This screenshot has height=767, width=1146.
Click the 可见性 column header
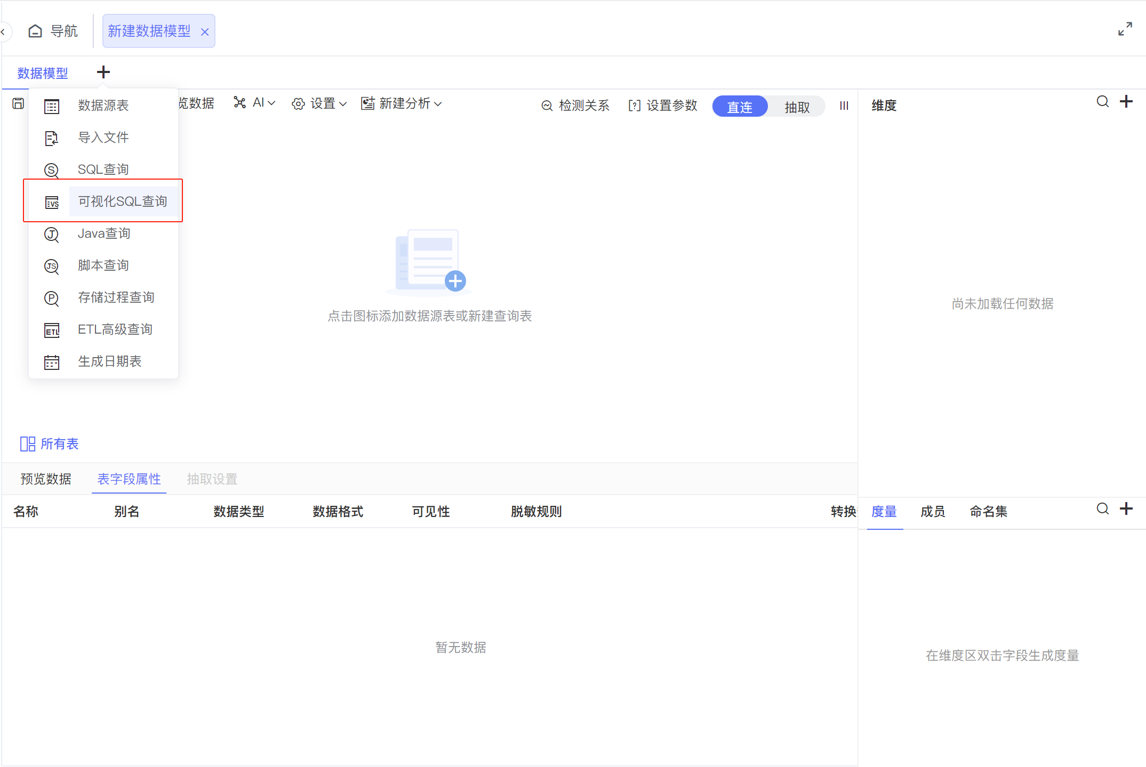point(431,512)
